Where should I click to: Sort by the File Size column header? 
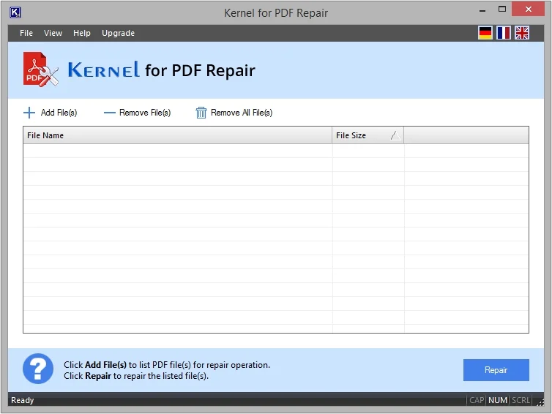pyautogui.click(x=368, y=135)
